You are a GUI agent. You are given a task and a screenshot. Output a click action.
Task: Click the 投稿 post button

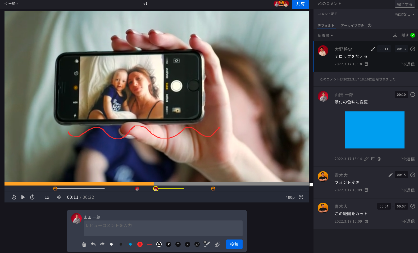(x=234, y=244)
